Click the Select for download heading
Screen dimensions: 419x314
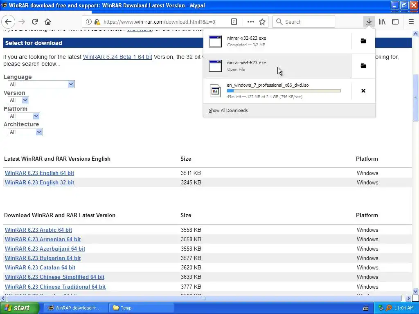coord(34,43)
